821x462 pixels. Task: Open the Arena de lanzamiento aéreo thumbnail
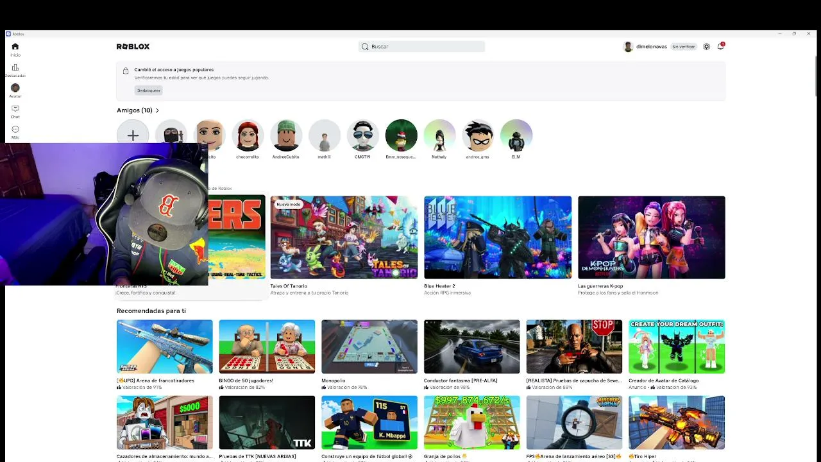[574, 422]
